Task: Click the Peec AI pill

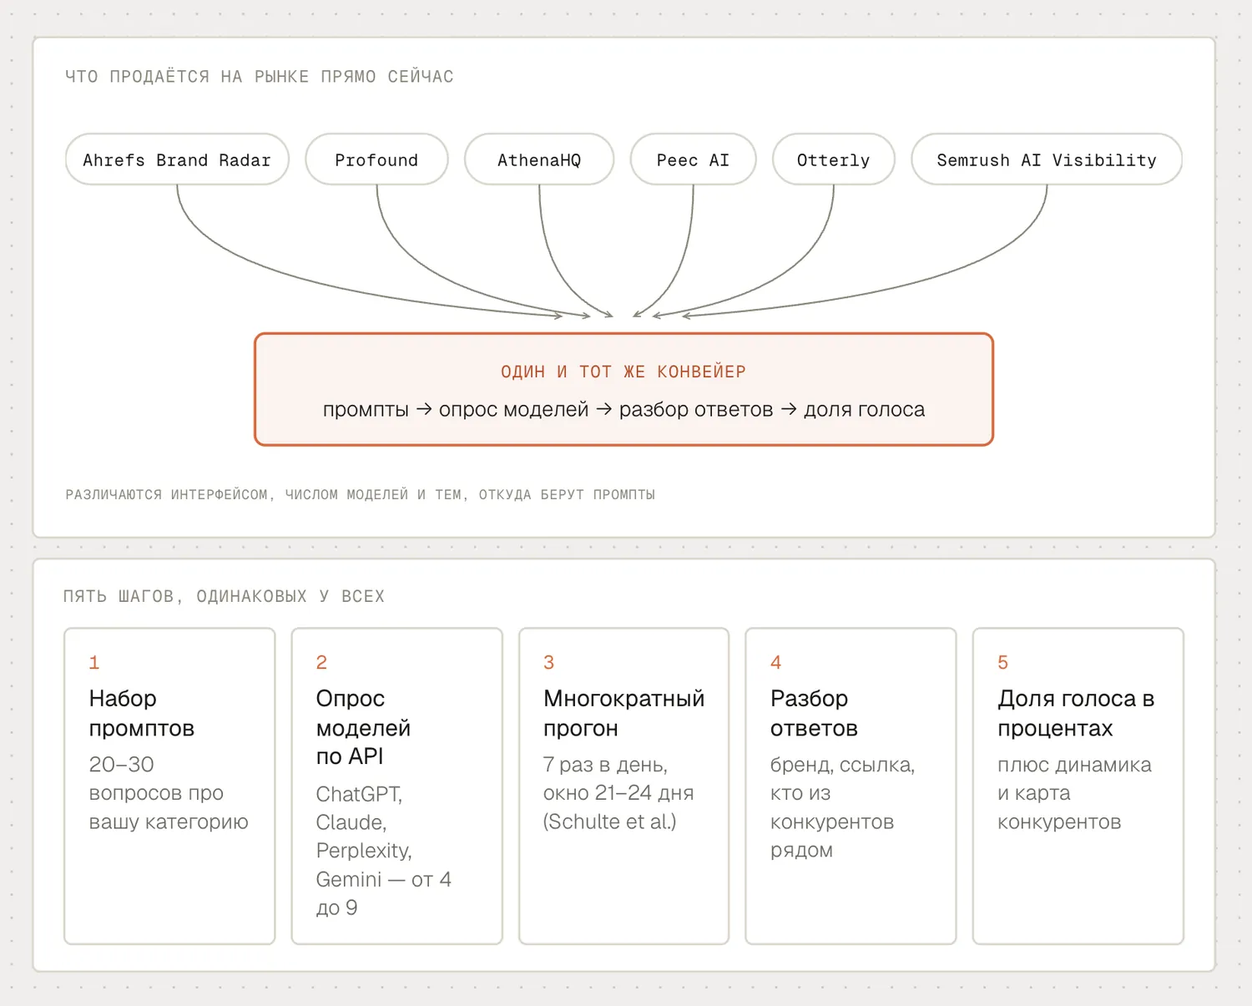Action: 693,159
